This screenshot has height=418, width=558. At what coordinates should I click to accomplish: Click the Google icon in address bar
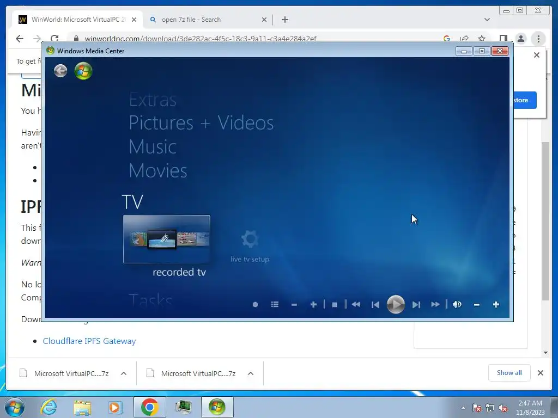[x=447, y=39]
